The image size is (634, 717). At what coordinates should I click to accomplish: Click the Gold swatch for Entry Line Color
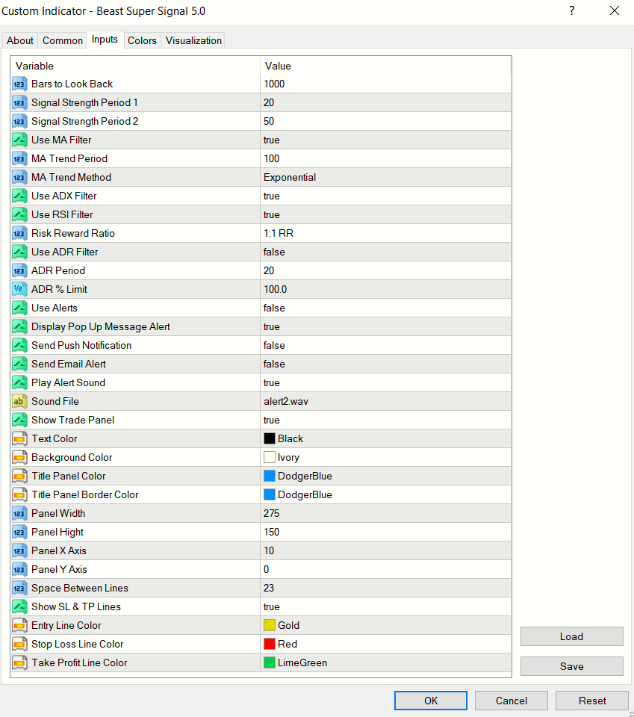[270, 625]
